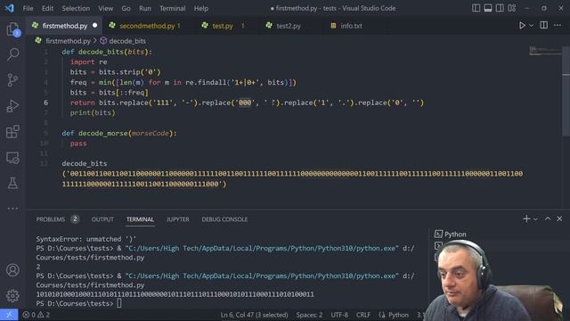The image size is (570, 321).
Task: Click line number 6 in the gutter
Action: point(45,103)
